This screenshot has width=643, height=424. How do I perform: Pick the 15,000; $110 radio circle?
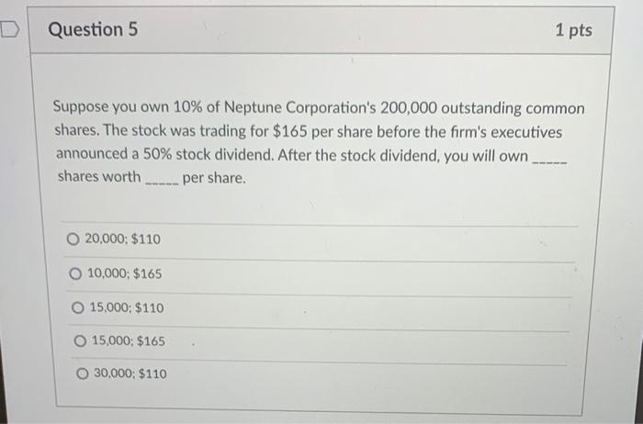tap(76, 308)
